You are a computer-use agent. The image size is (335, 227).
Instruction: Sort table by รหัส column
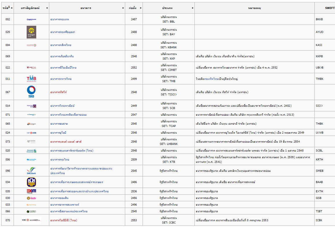12,8
